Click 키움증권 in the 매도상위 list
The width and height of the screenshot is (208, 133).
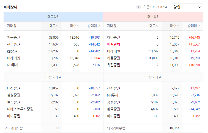[13, 38]
